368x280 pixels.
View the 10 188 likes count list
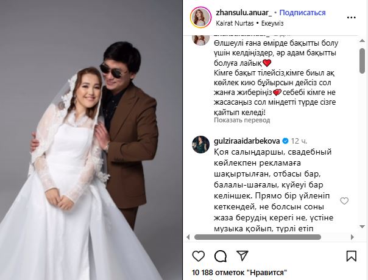[239, 273]
